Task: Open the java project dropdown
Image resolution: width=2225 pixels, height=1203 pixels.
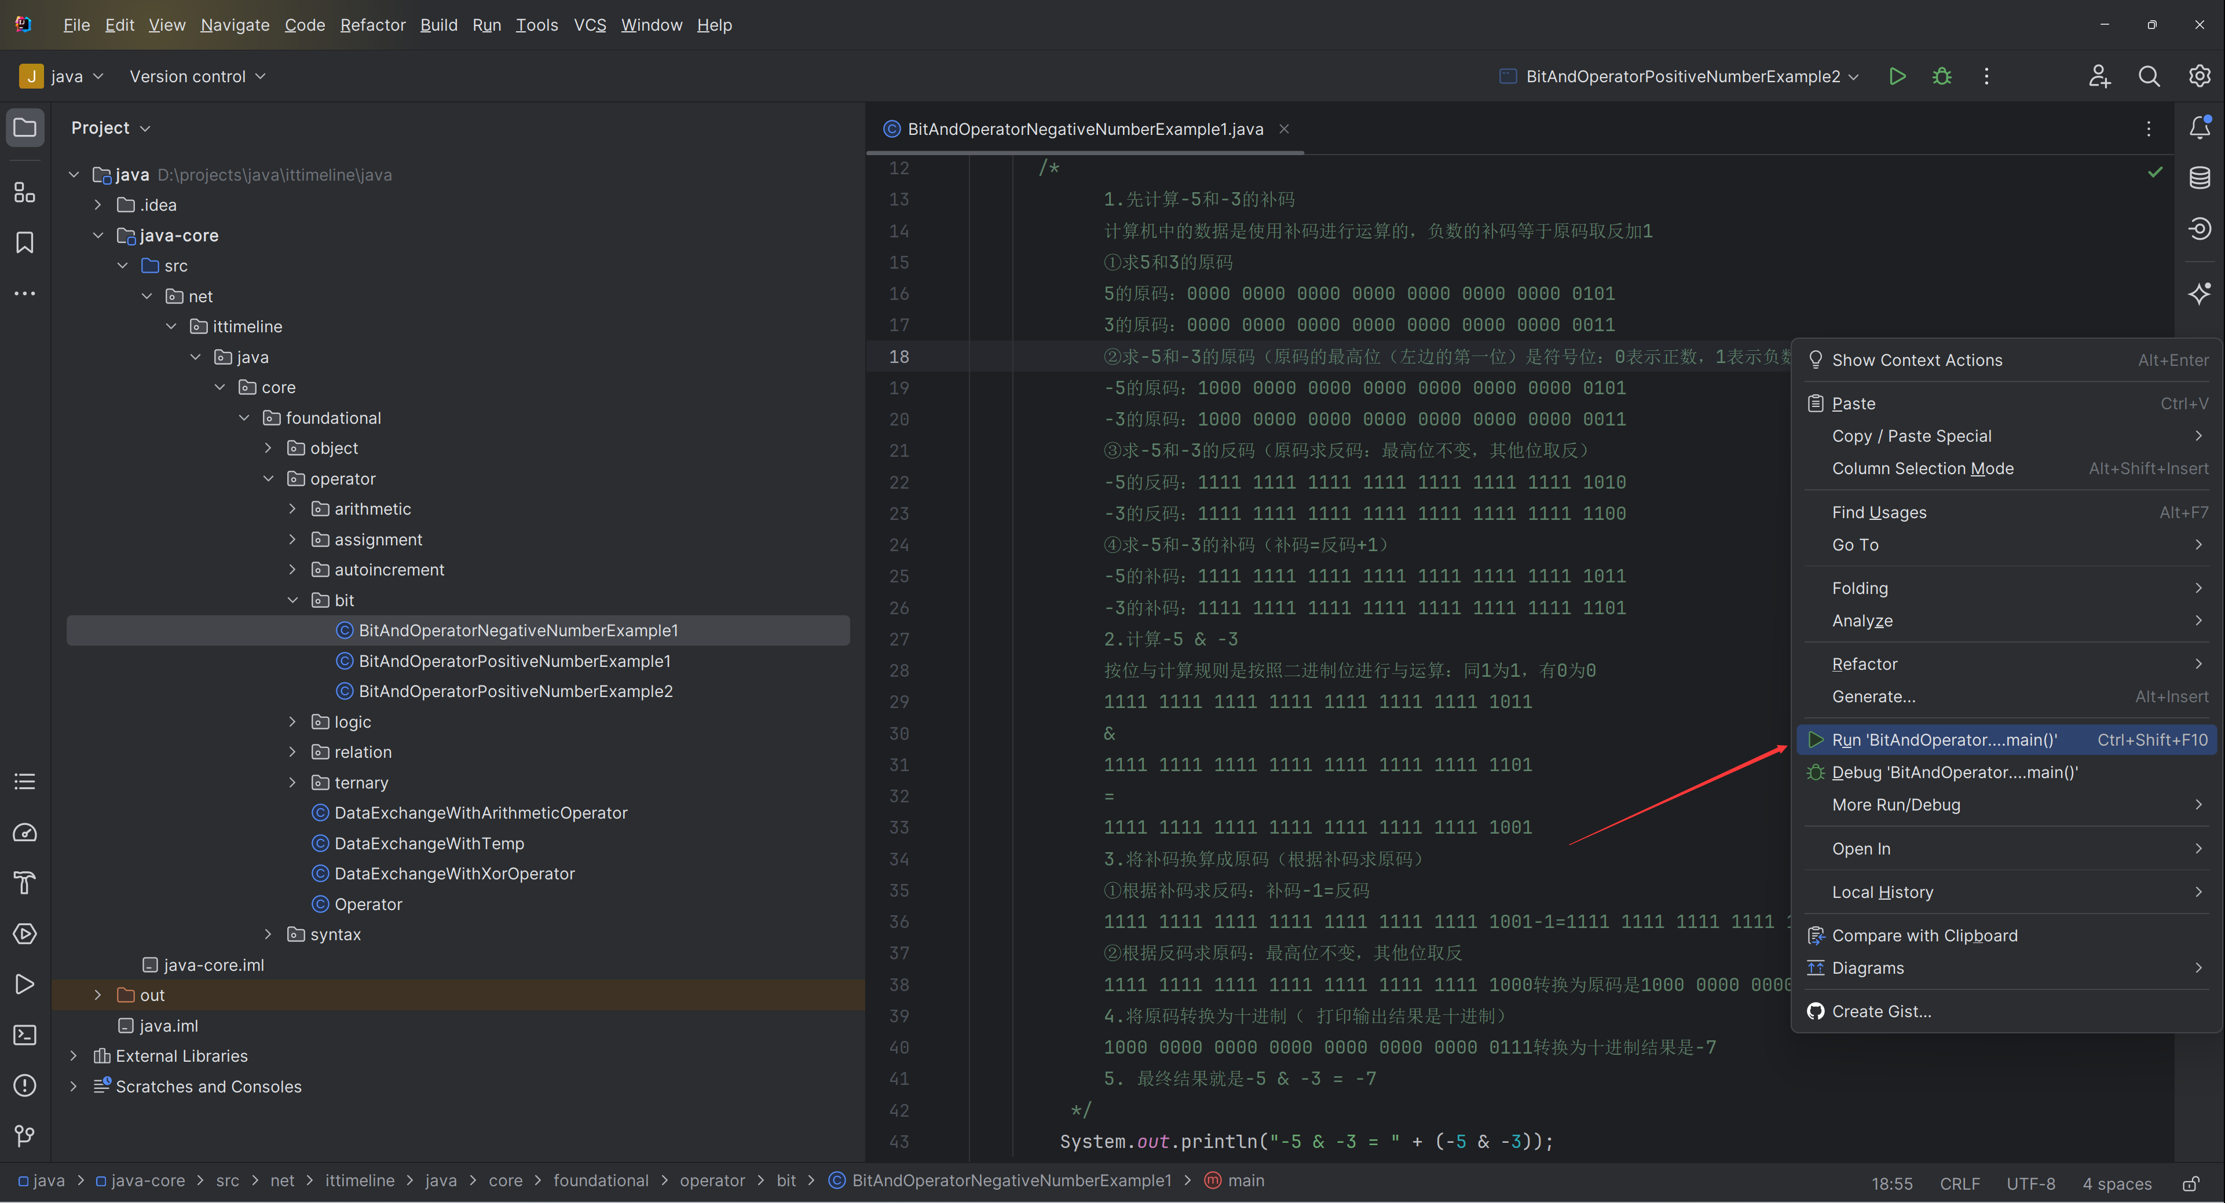Action: click(x=61, y=76)
